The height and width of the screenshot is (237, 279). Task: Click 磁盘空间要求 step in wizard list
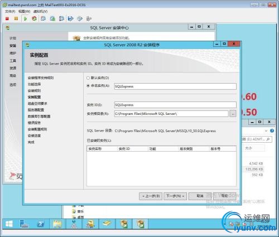pos(37,104)
